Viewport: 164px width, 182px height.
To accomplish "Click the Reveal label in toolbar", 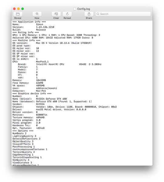I will [18, 18].
